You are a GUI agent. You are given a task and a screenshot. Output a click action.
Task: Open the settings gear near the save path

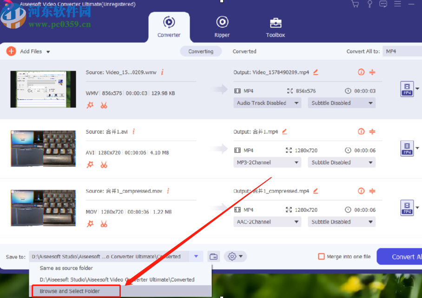click(x=232, y=256)
